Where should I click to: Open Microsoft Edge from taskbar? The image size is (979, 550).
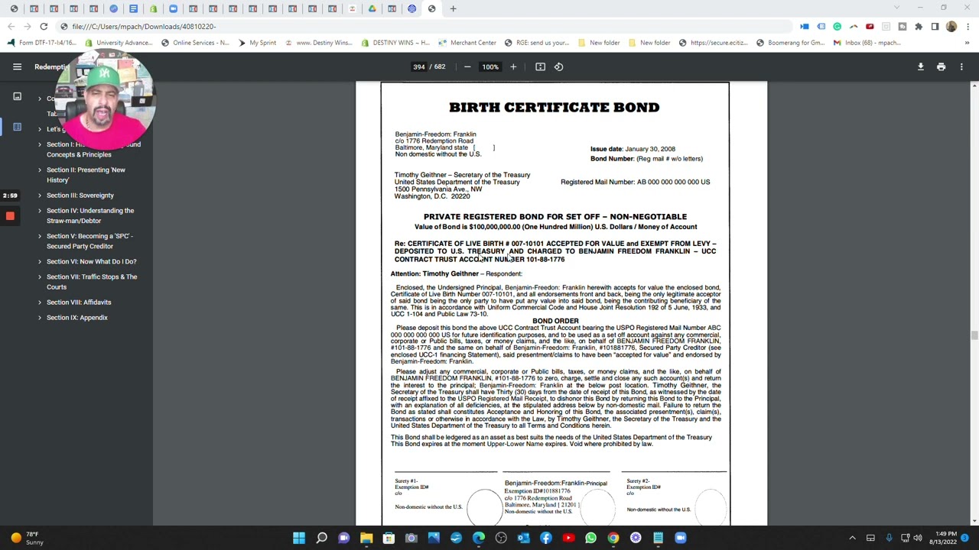pos(478,538)
